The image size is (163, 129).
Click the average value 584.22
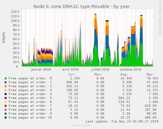[124, 98]
